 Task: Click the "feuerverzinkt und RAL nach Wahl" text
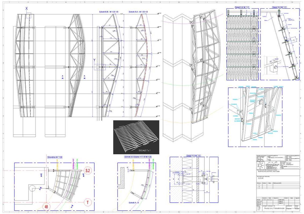click(269, 171)
